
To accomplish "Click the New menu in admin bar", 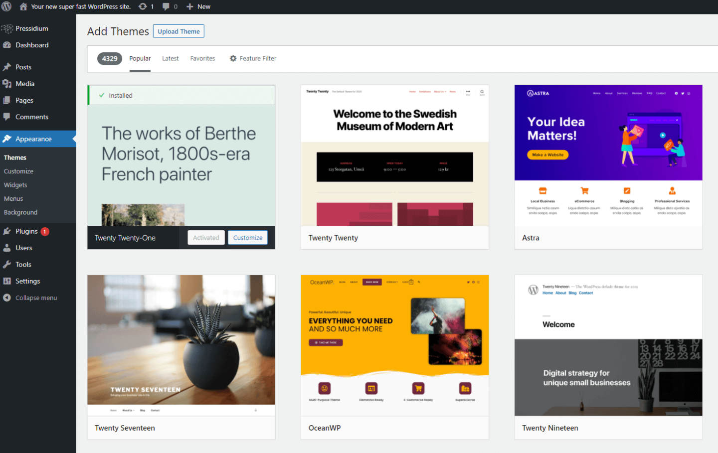I will pos(198,6).
